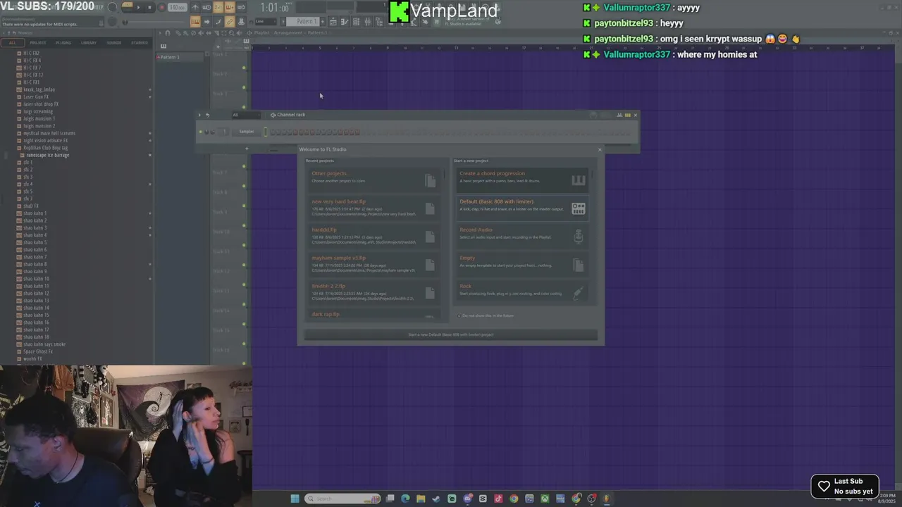Open recent project dark rap.flp
This screenshot has width=902, height=507.
(x=373, y=314)
